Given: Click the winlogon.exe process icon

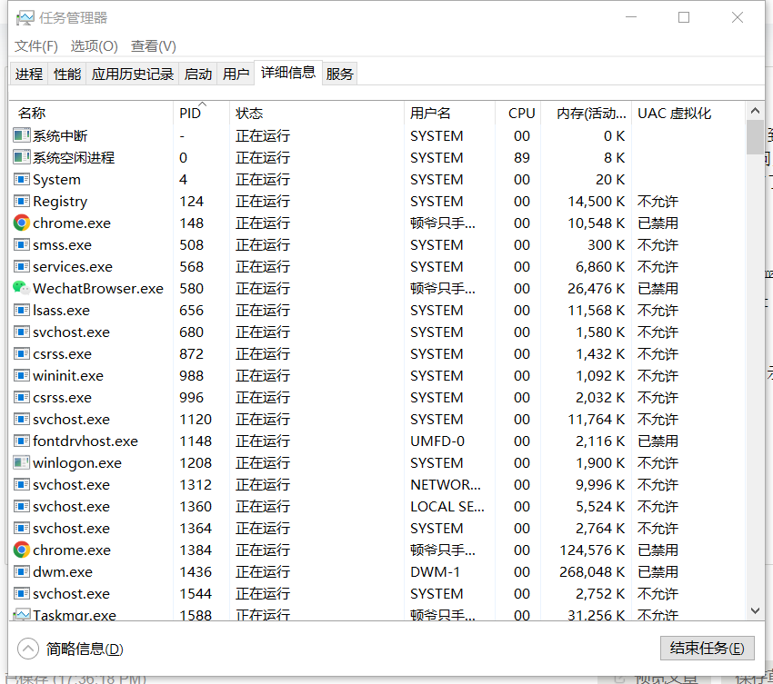Looking at the screenshot, I should pyautogui.click(x=21, y=462).
